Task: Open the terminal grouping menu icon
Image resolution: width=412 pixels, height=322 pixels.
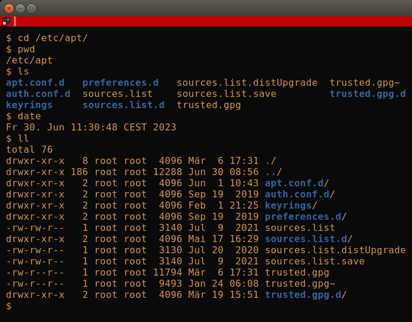Action: (6, 21)
